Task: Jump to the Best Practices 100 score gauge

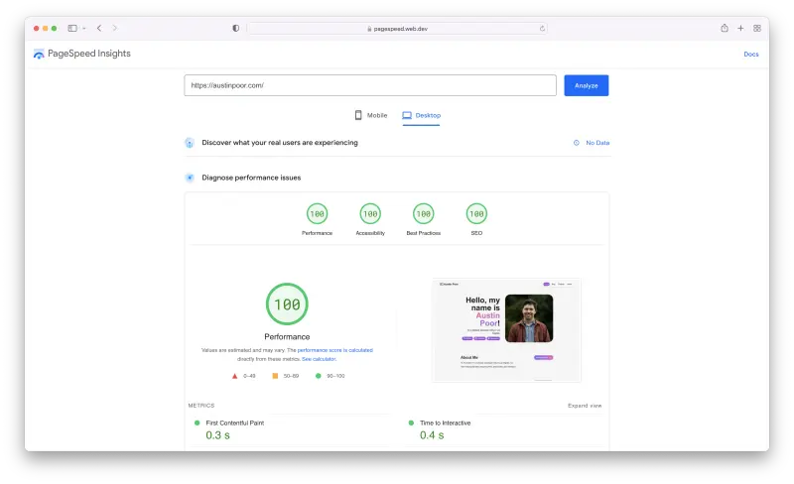Action: click(424, 214)
